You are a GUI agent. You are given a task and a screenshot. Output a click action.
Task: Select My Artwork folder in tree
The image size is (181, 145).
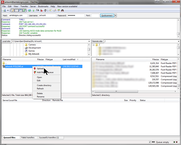pyautogui.click(x=34, y=54)
